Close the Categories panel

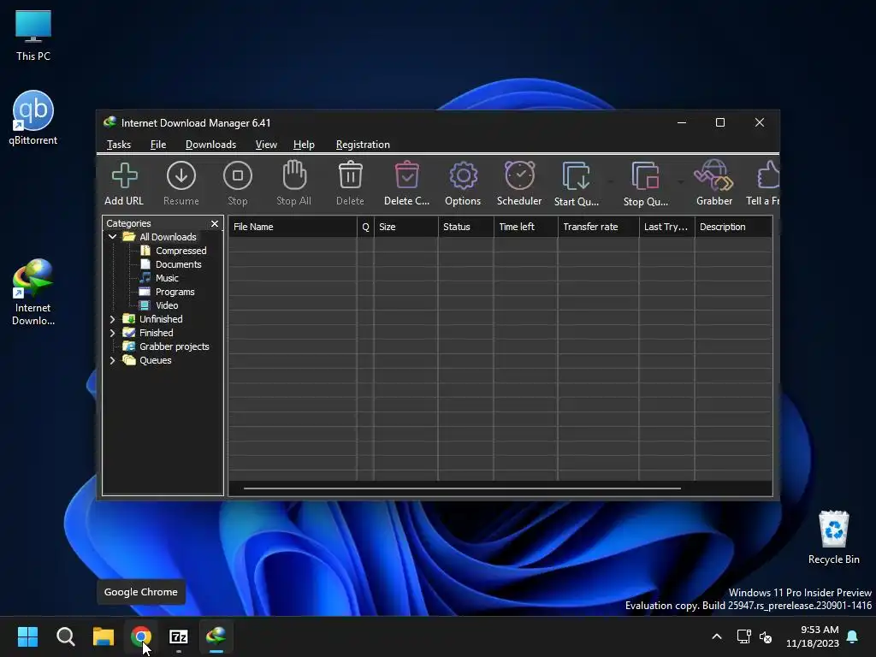click(x=215, y=223)
